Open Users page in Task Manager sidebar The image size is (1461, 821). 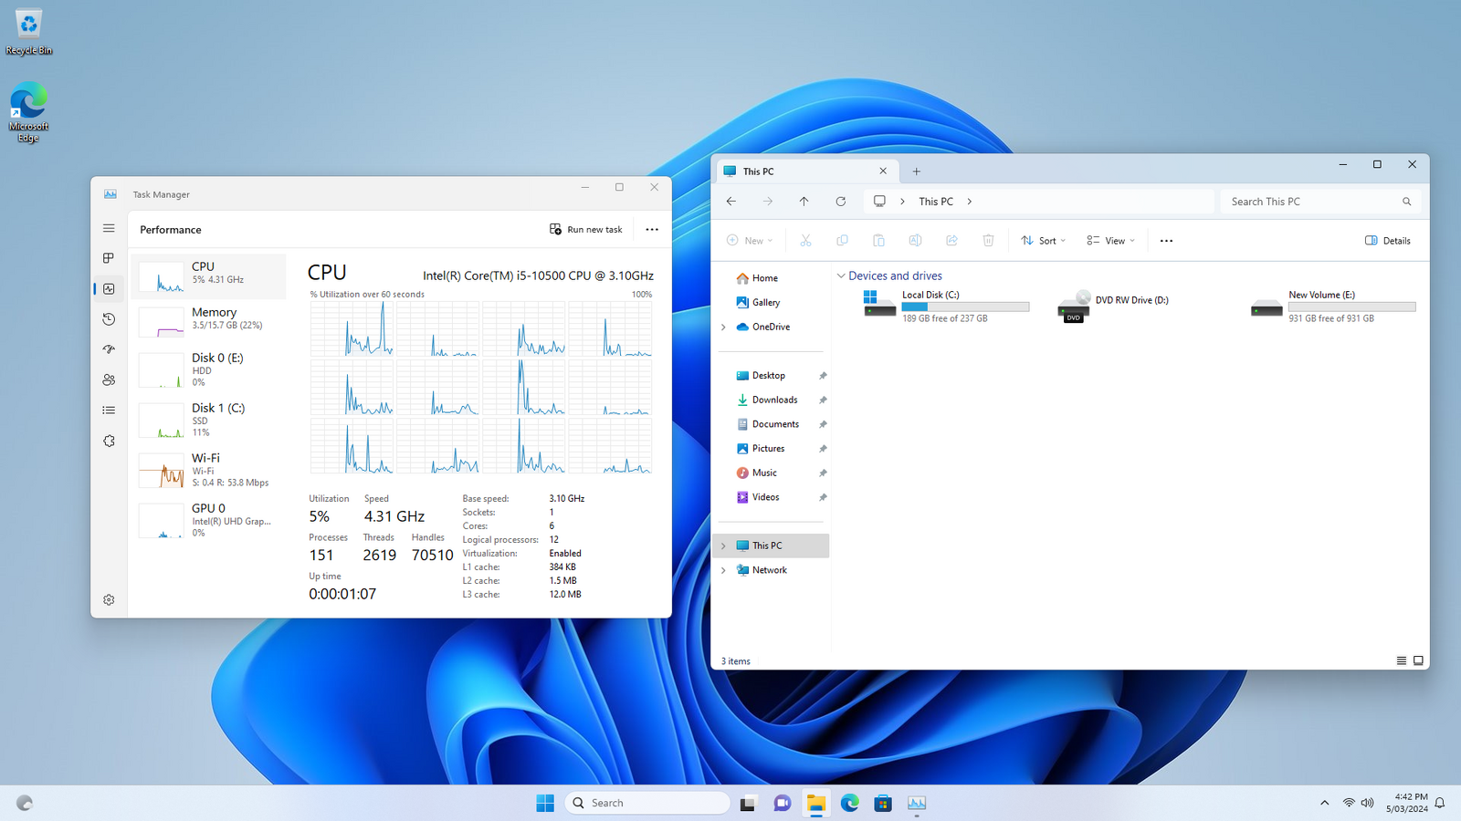coord(109,379)
